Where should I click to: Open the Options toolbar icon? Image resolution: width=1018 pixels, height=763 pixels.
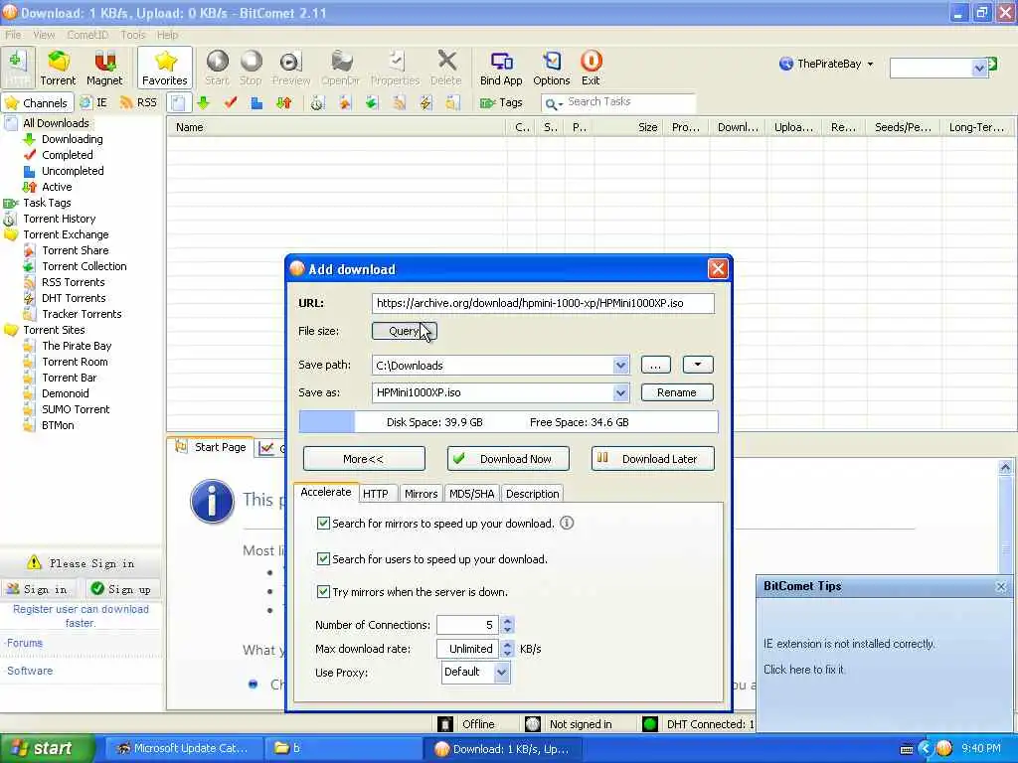(551, 68)
